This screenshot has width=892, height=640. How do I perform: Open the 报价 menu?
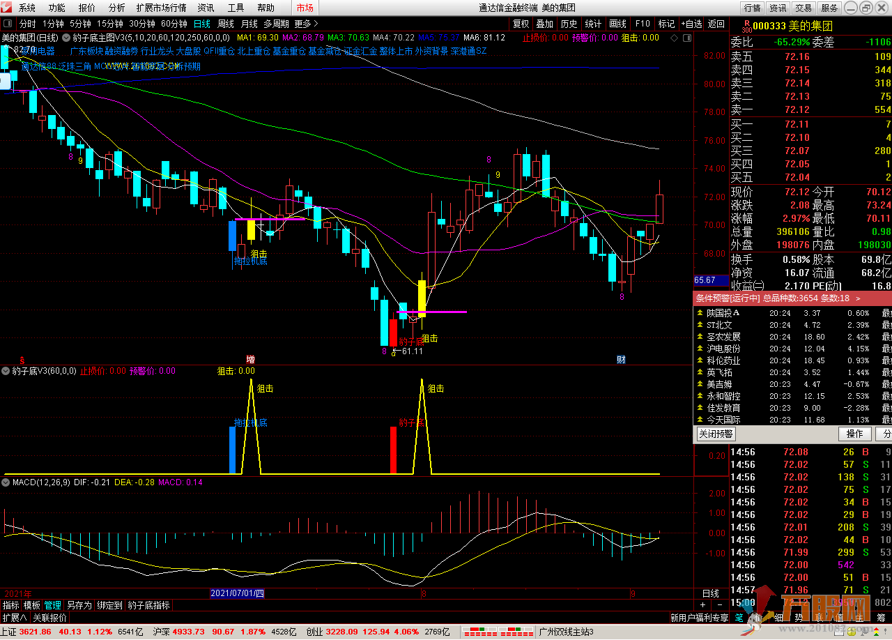tap(87, 8)
